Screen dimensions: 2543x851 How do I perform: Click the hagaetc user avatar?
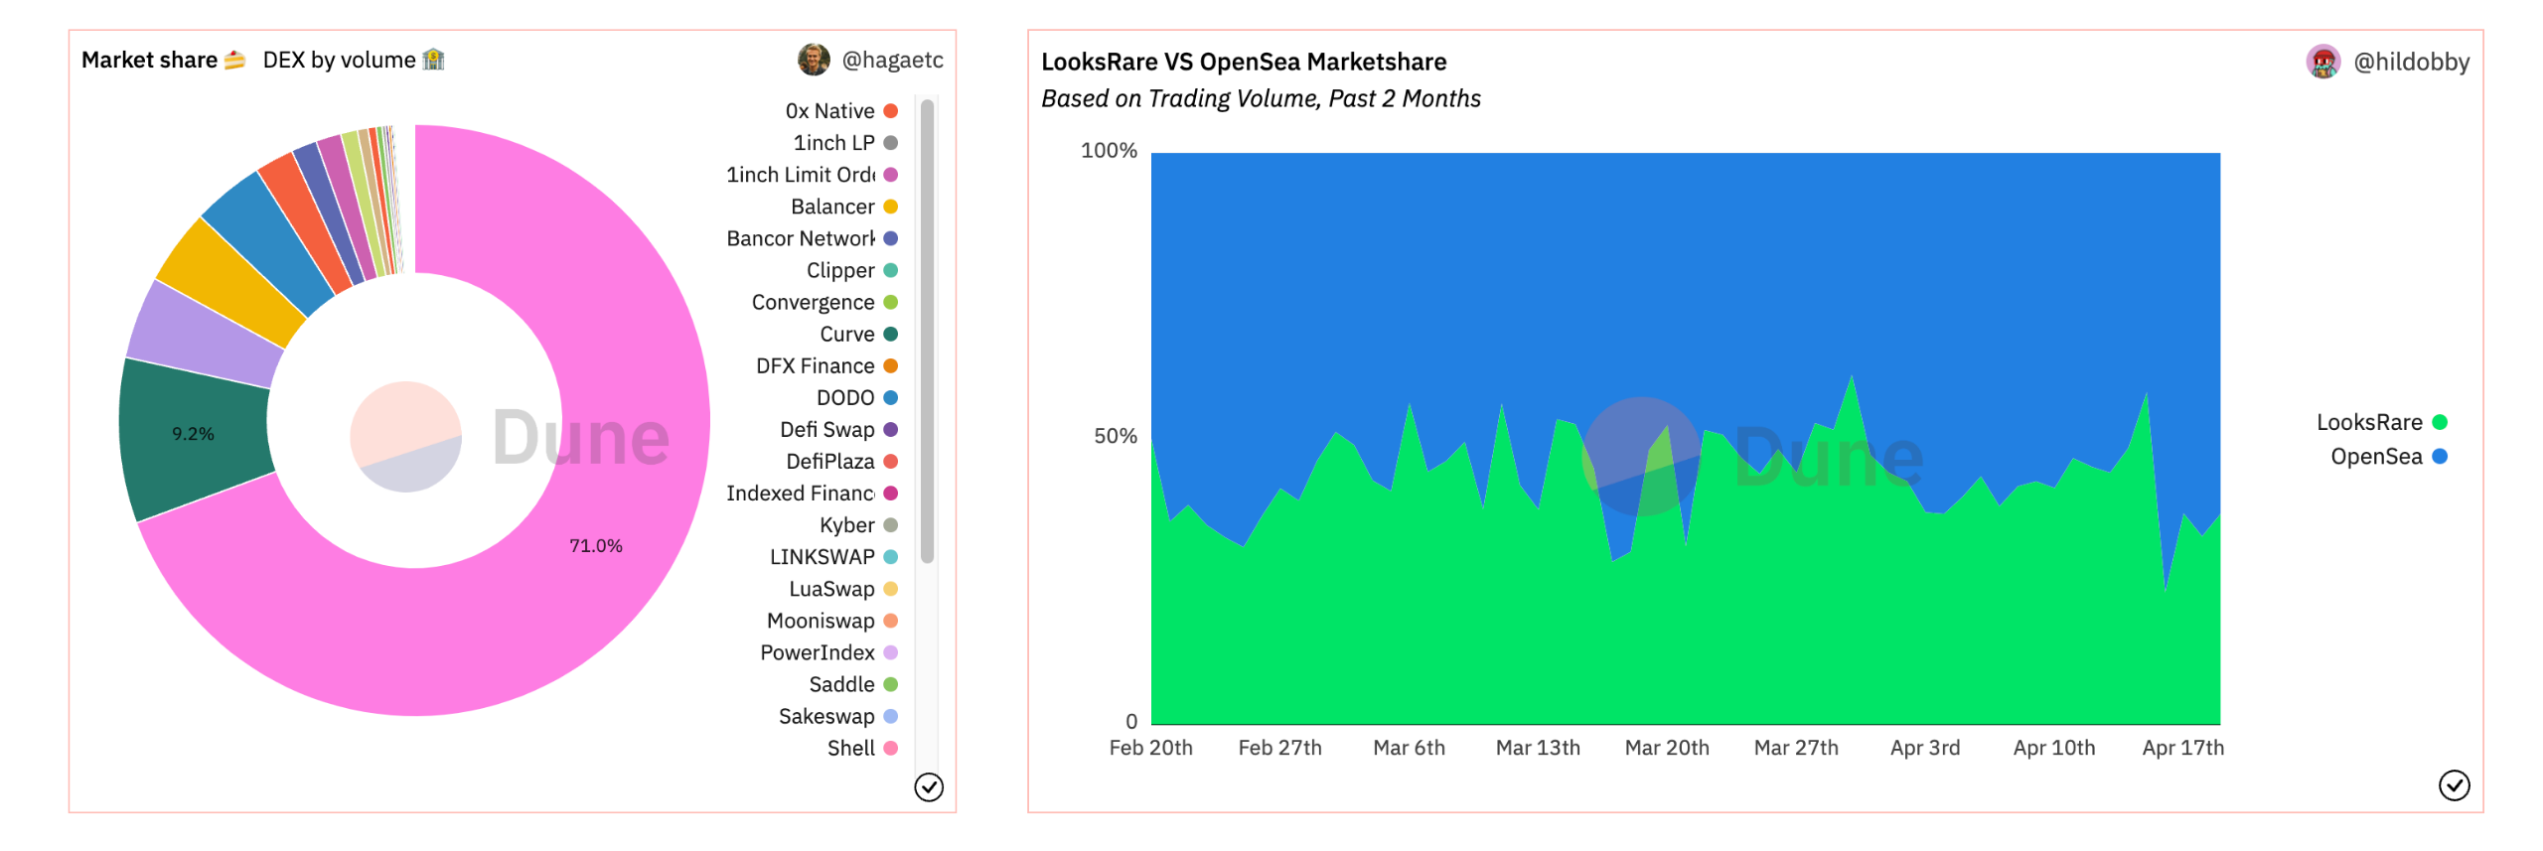coord(814,60)
